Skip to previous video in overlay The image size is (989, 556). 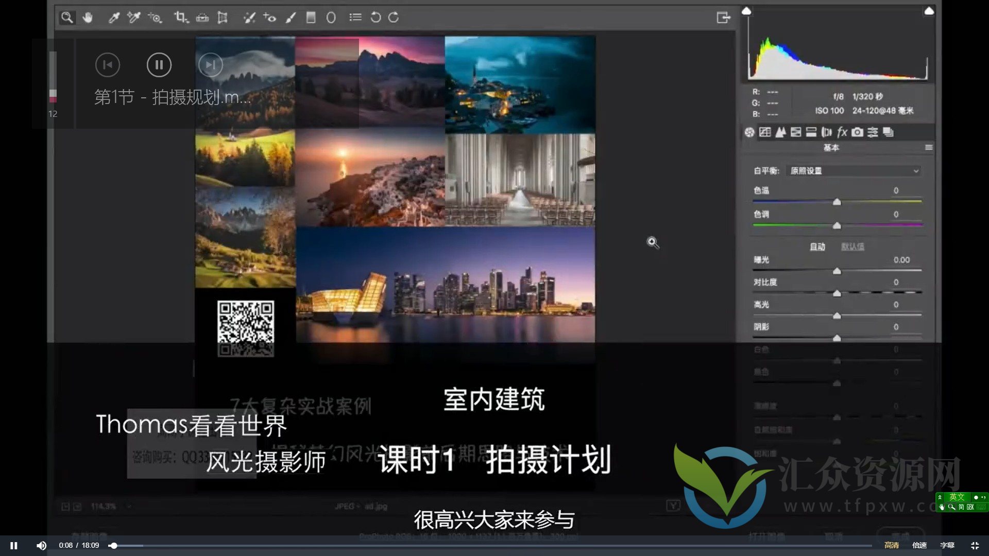tap(108, 65)
